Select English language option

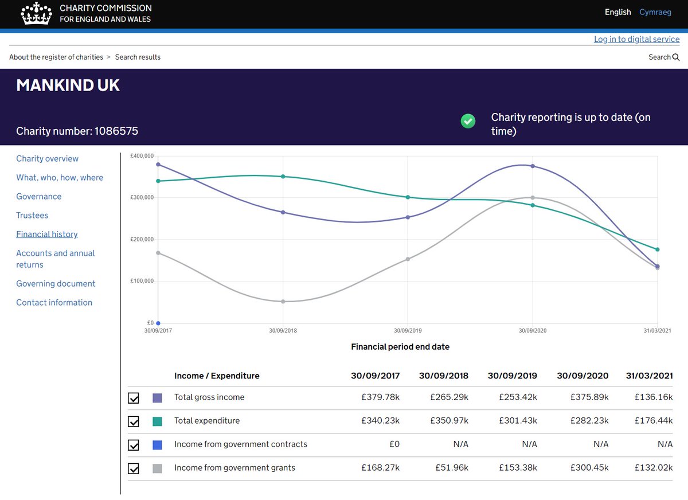tap(618, 12)
